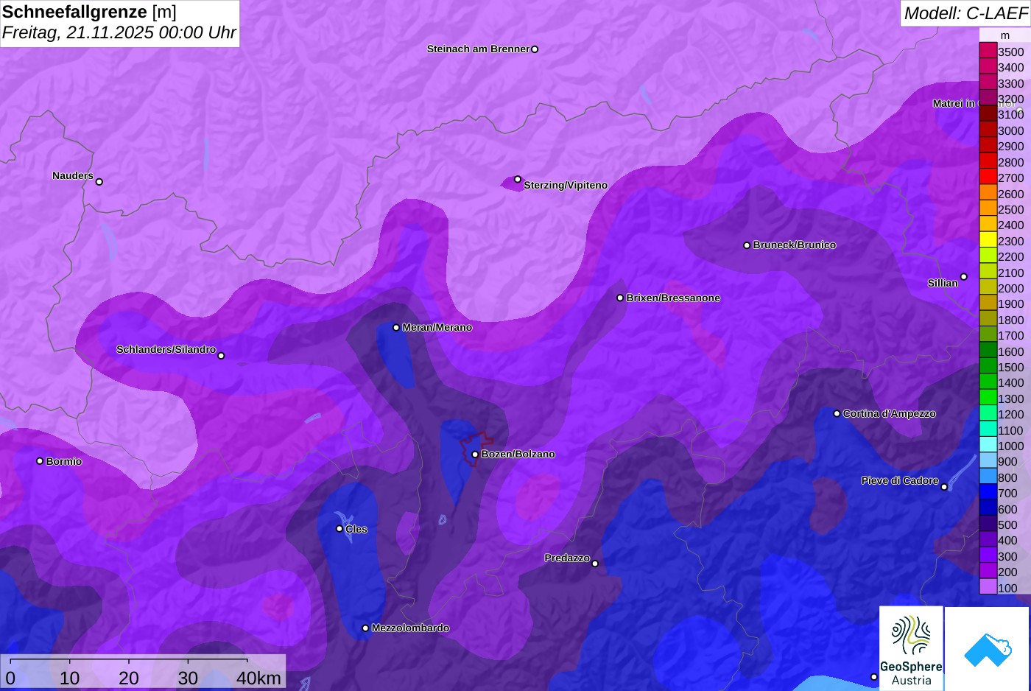Select the Cles map marker
Image resolution: width=1031 pixels, height=691 pixels.
click(x=339, y=529)
